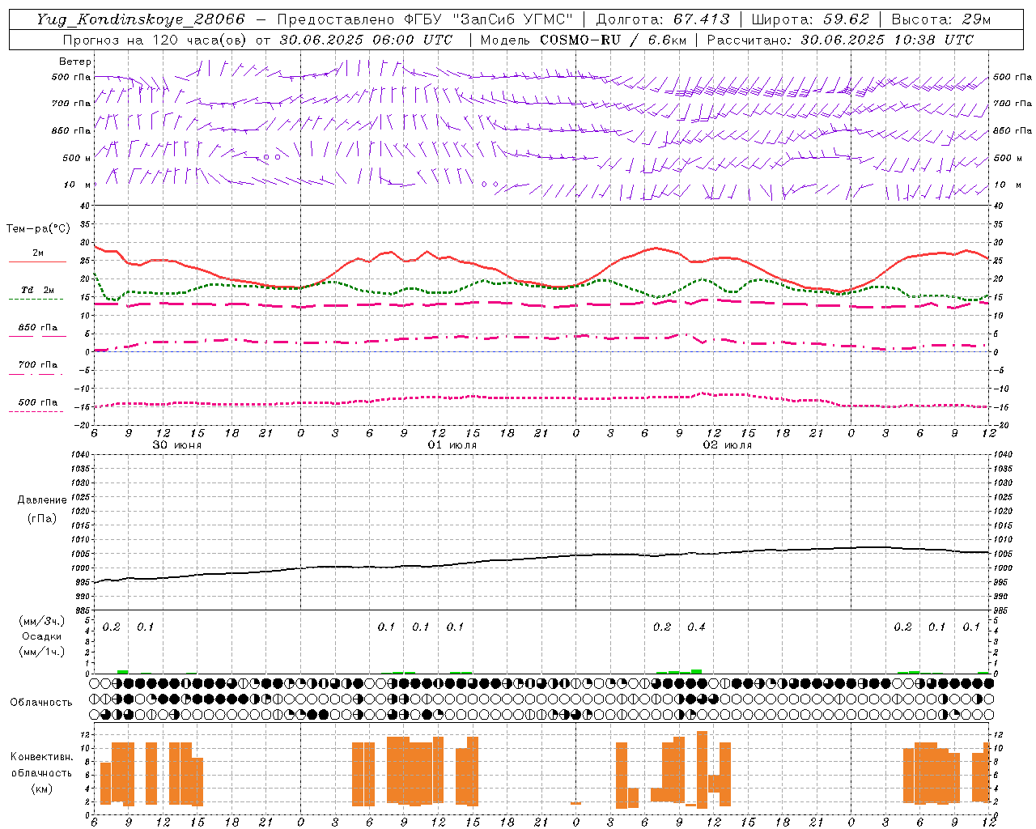Click the Высота: 29м value
The image size is (1036, 829).
click(x=940, y=20)
